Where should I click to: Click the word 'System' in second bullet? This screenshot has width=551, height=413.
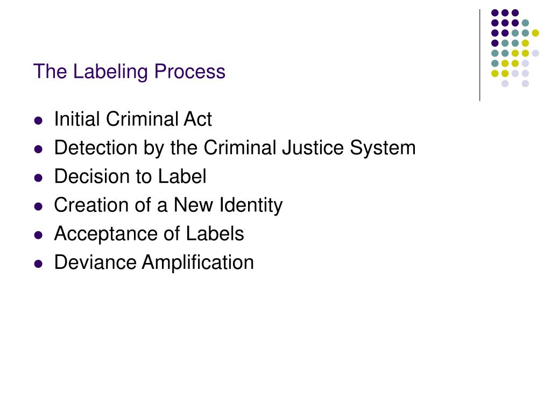tap(383, 148)
